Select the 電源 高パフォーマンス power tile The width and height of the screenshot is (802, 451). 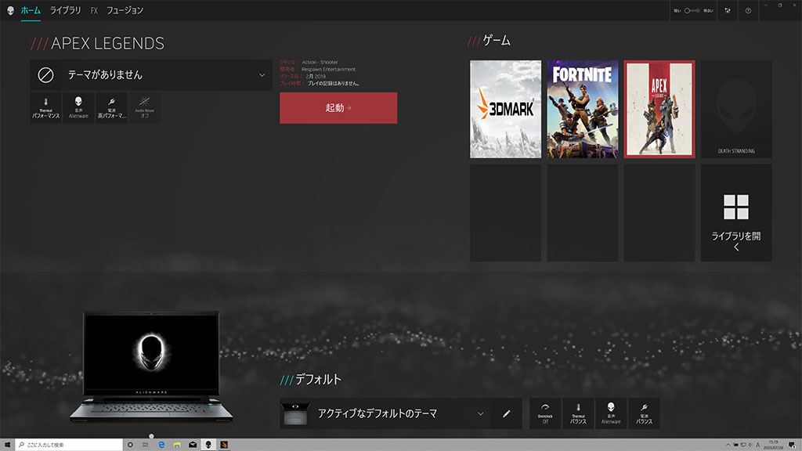(x=111, y=108)
